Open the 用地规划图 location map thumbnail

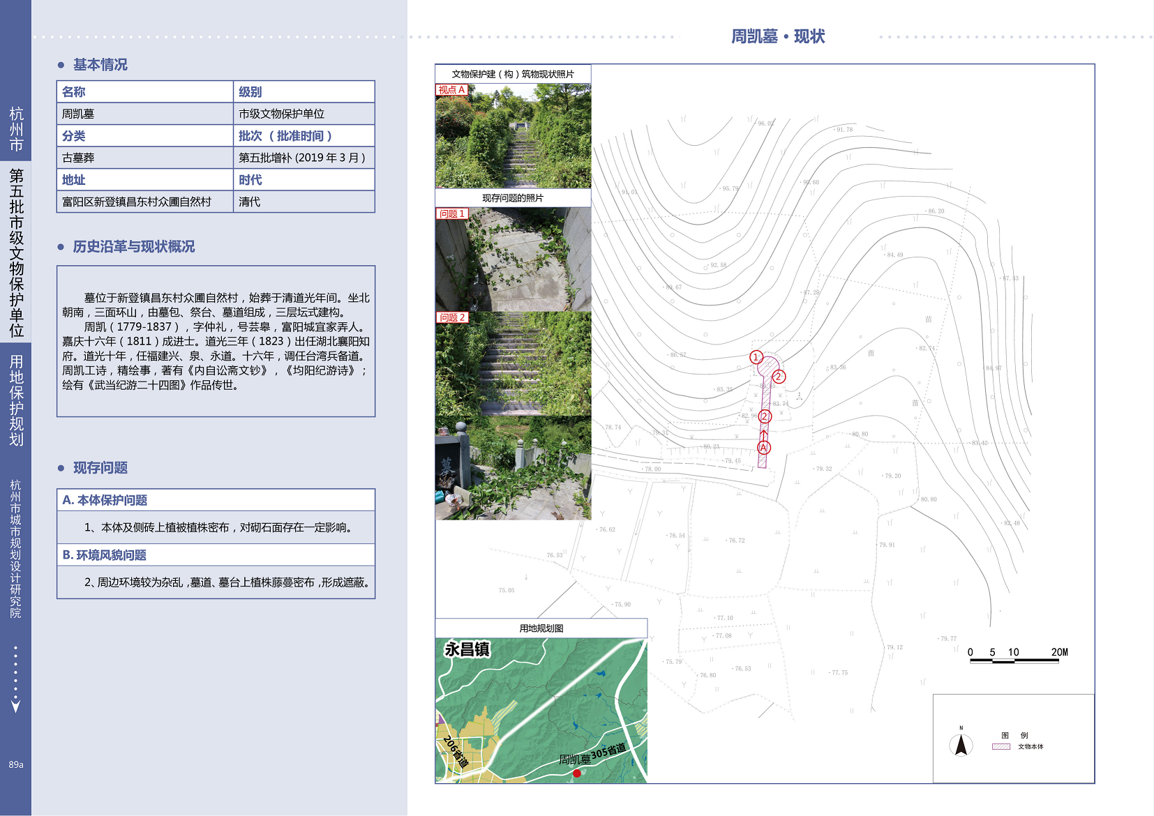pyautogui.click(x=541, y=710)
